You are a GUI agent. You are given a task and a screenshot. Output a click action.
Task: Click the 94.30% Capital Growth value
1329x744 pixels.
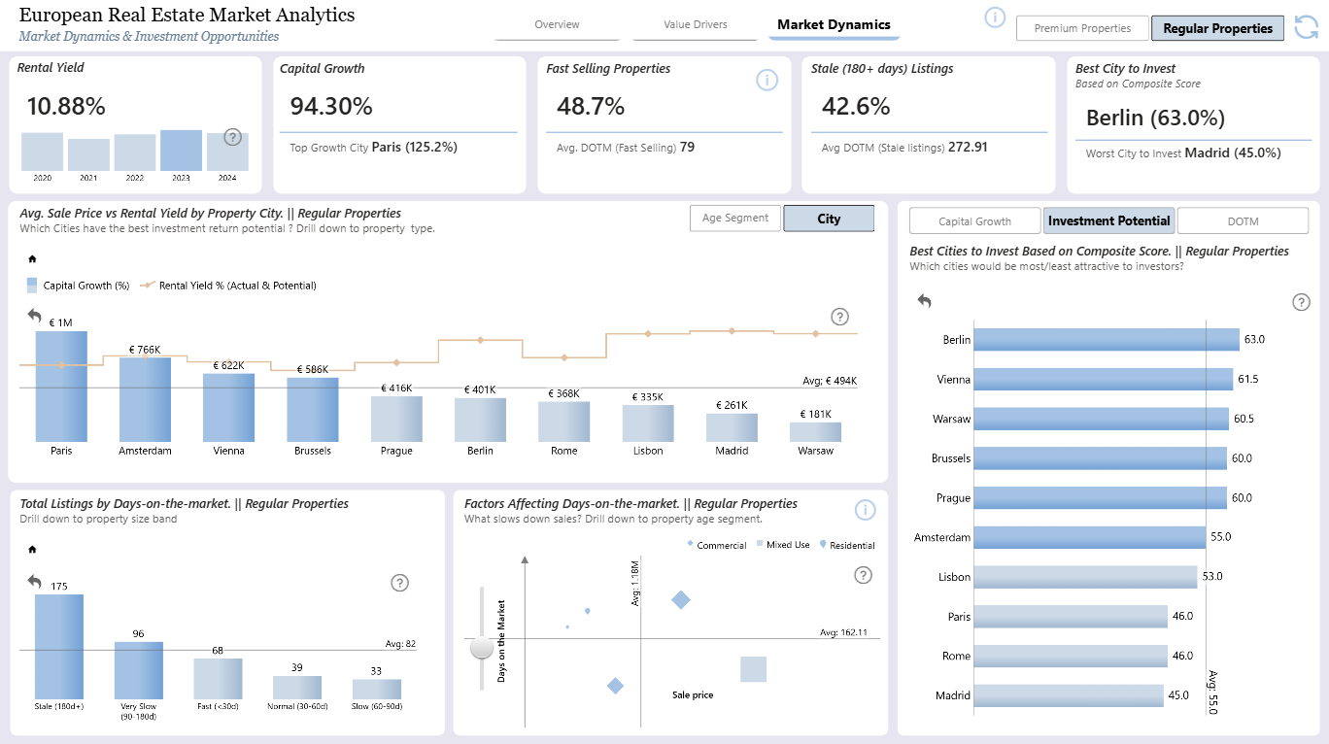[x=331, y=106]
